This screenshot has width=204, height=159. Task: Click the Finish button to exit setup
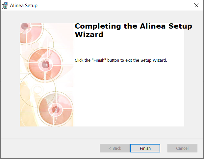click(x=145, y=148)
